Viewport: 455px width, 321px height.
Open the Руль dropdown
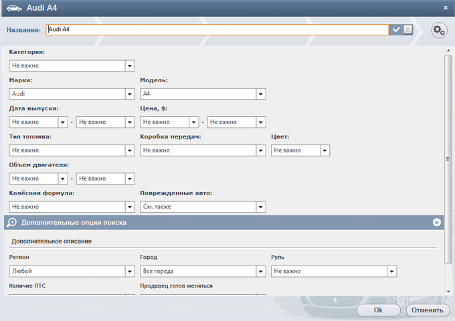[334, 271]
